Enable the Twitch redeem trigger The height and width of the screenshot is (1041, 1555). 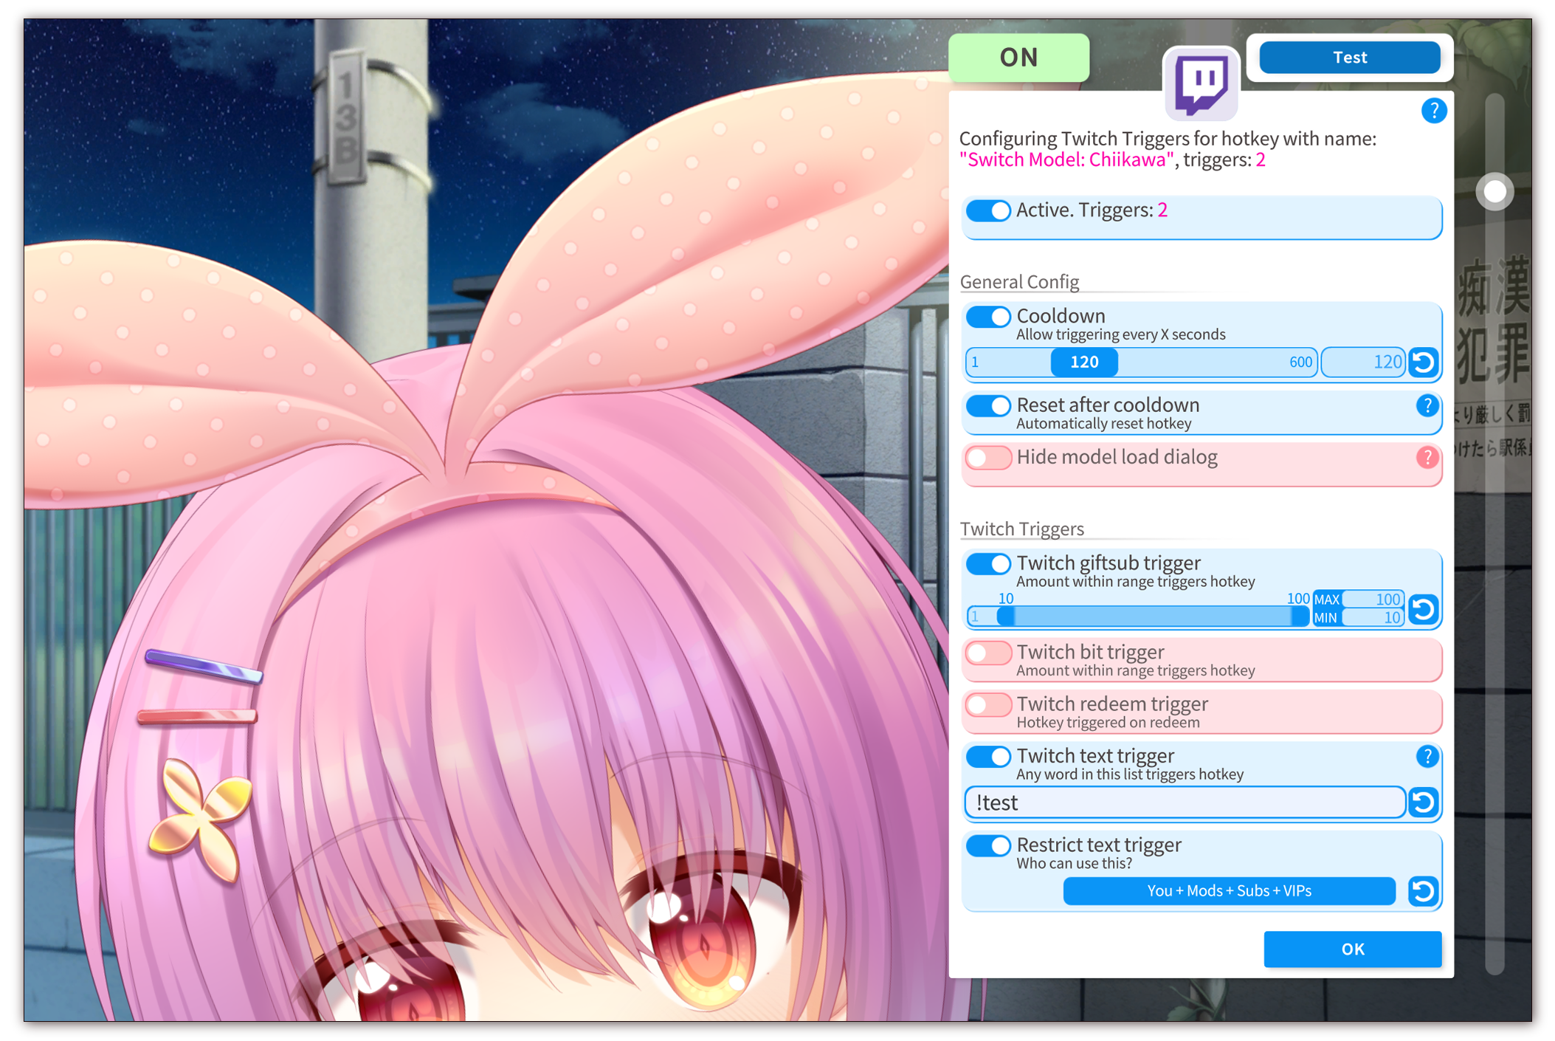(988, 705)
